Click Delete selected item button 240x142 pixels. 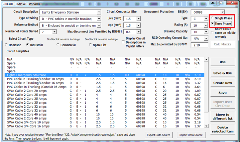pyautogui.click(x=222, y=129)
